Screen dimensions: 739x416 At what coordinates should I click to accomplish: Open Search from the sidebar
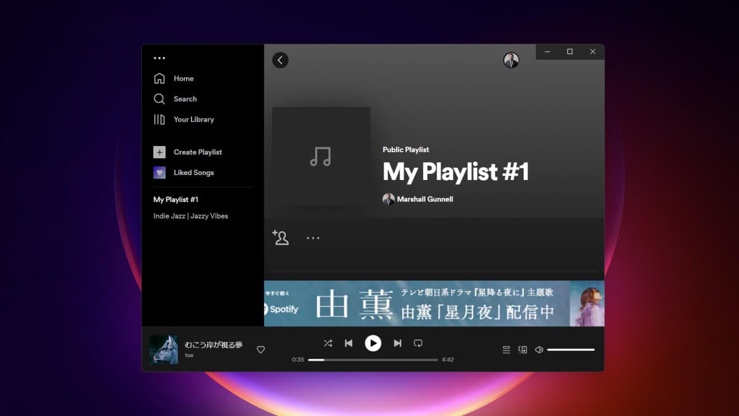coord(185,99)
